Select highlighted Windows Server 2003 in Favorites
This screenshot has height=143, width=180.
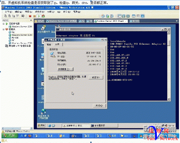tap(21, 35)
